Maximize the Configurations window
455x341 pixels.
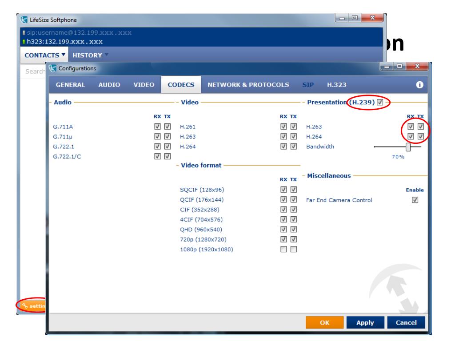pyautogui.click(x=399, y=67)
